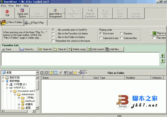Screen dimensions: 167x117
Task: Sort files by Name column header
Action: click(62, 78)
